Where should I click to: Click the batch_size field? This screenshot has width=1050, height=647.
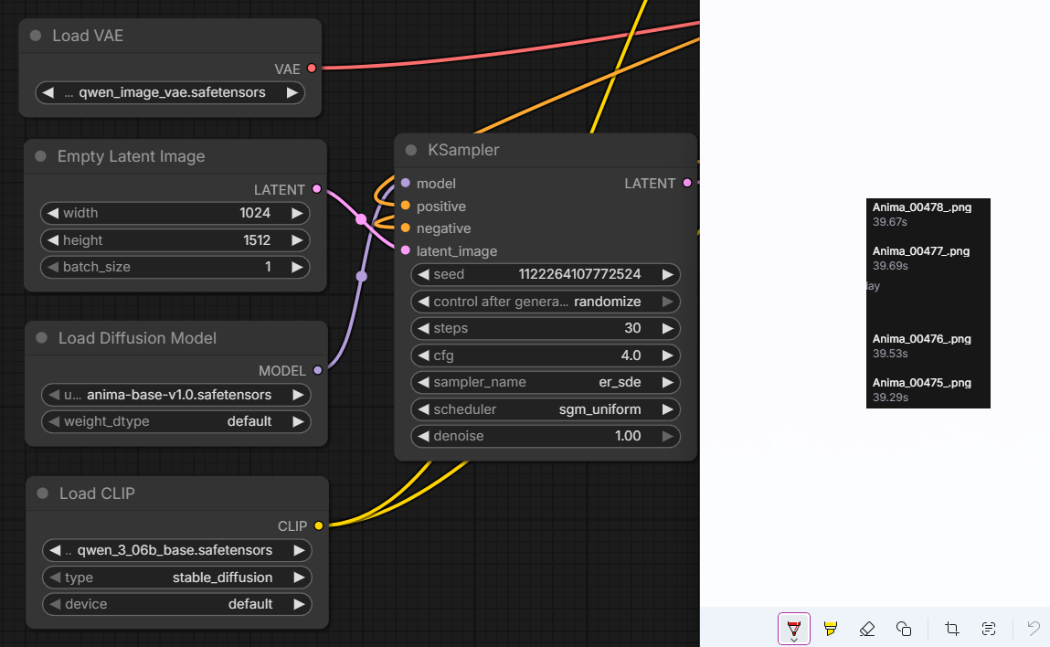175,267
